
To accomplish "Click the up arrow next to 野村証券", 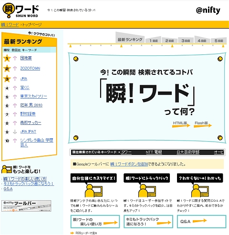I will (x=15, y=114).
